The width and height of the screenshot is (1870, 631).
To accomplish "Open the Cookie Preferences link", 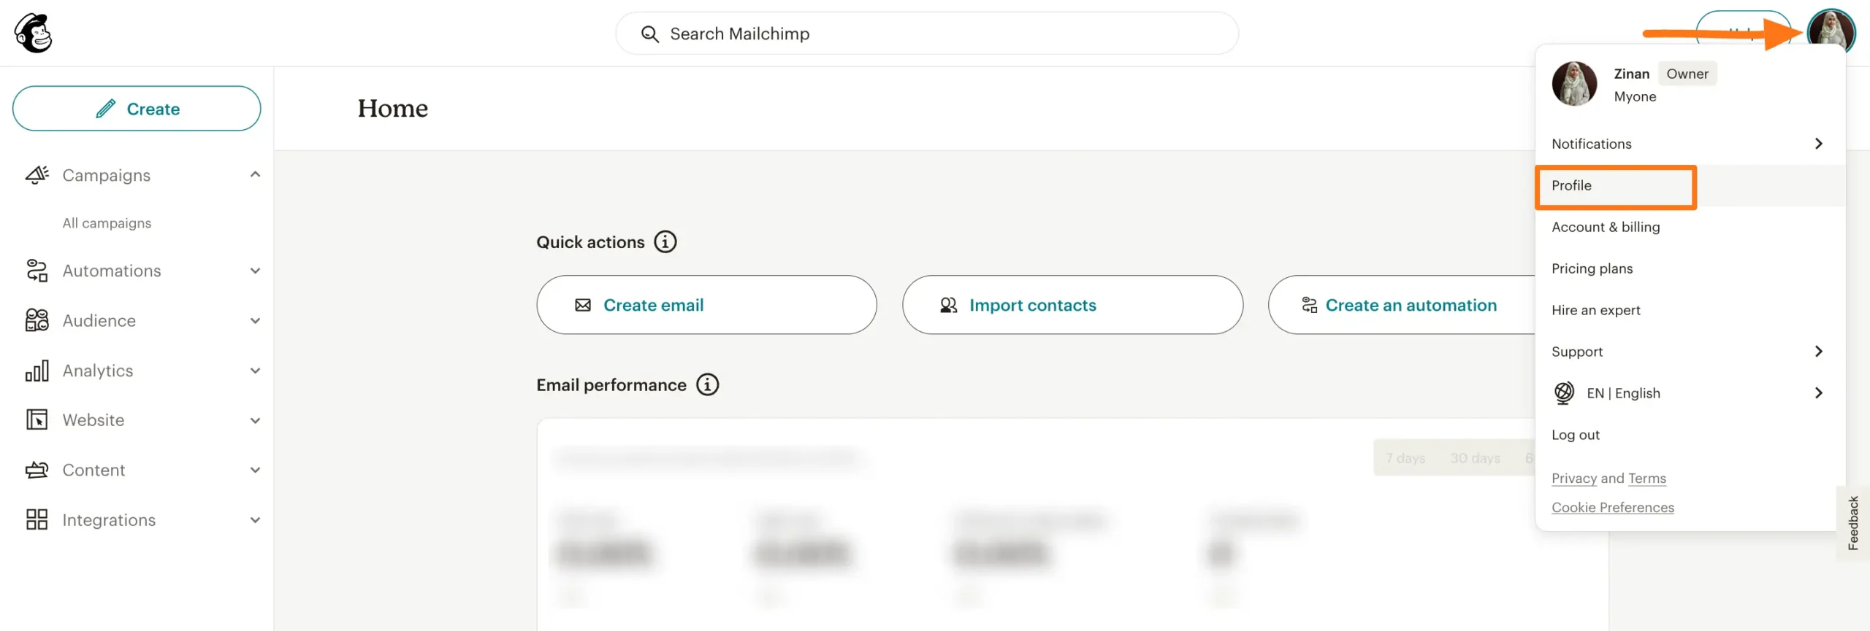I will [1613, 507].
